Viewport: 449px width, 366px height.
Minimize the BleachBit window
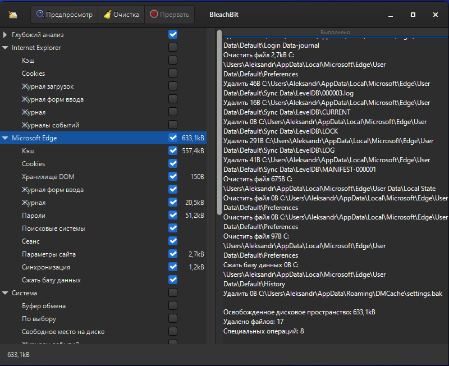coord(391,15)
